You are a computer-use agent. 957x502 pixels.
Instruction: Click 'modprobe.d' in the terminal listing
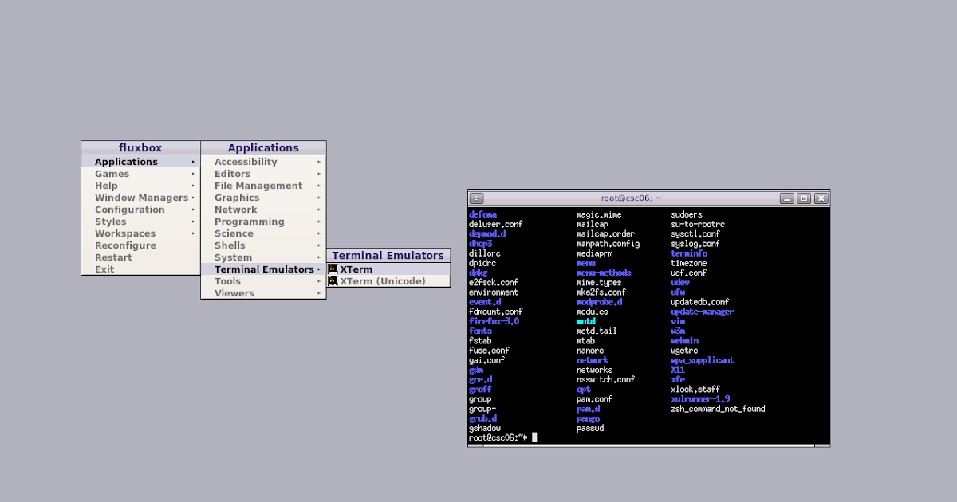[x=599, y=302]
